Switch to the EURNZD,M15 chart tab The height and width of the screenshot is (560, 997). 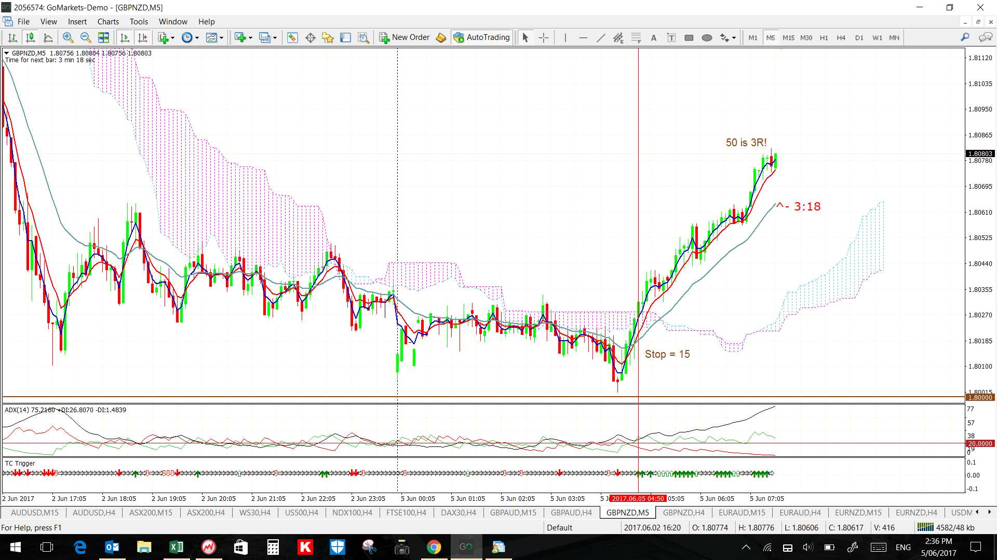tap(858, 512)
